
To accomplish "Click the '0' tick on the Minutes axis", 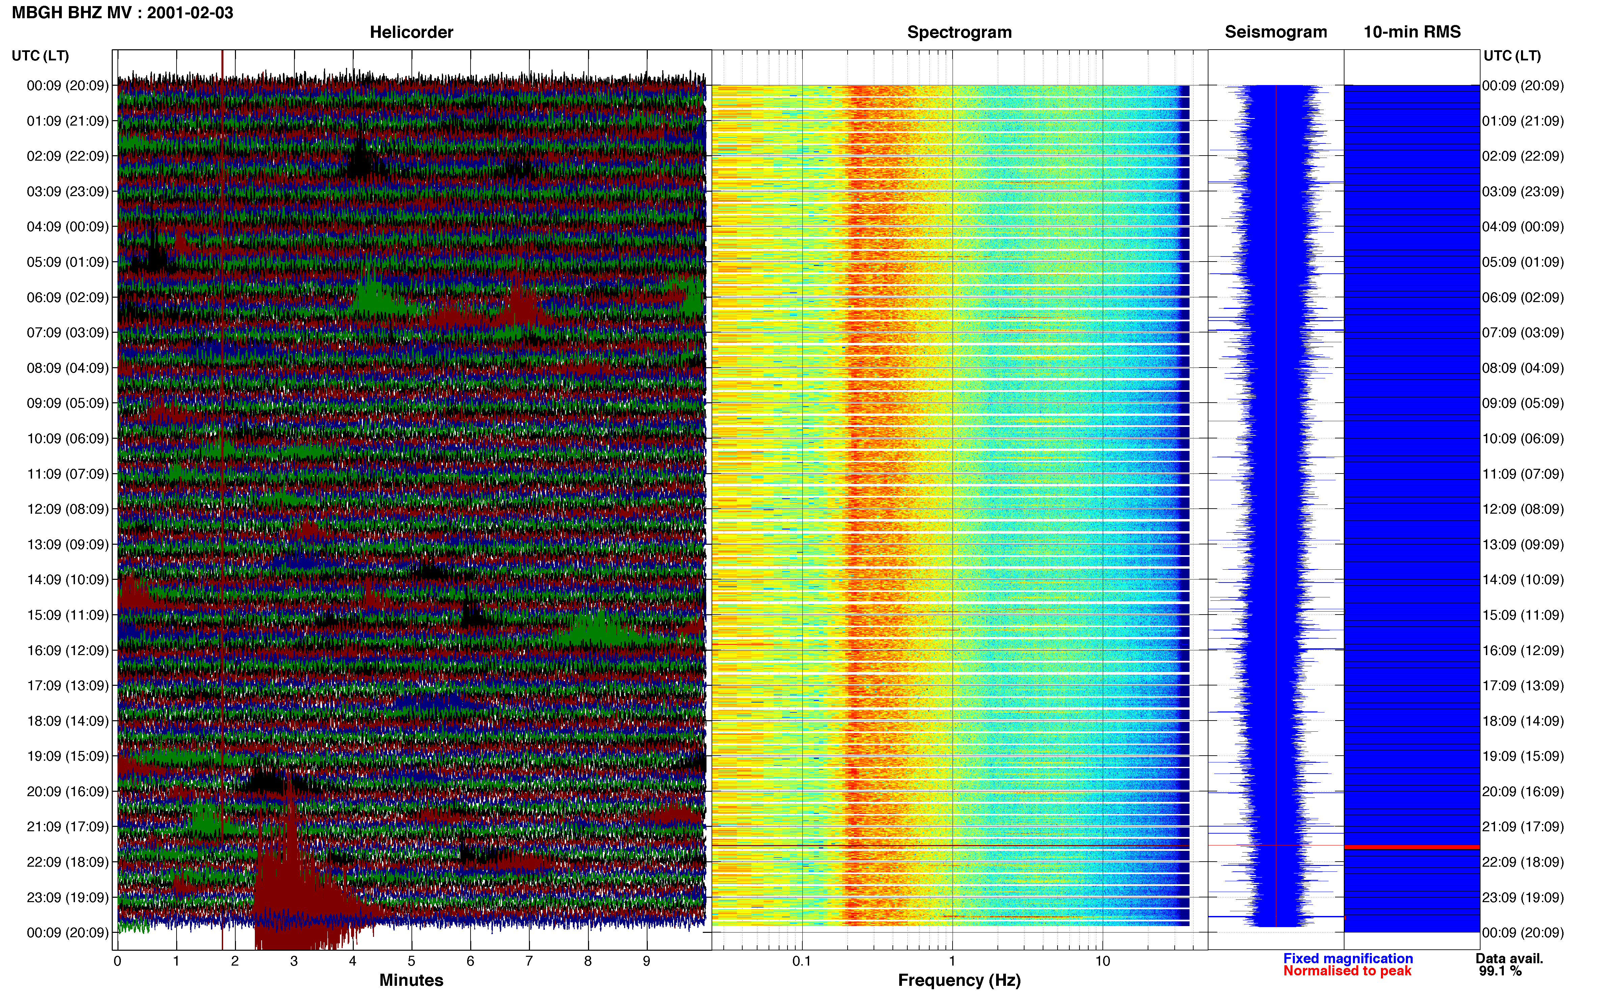I will coord(118,961).
